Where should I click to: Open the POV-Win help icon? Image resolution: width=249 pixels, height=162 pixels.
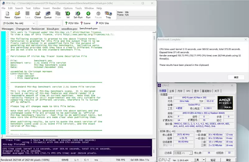72,23
